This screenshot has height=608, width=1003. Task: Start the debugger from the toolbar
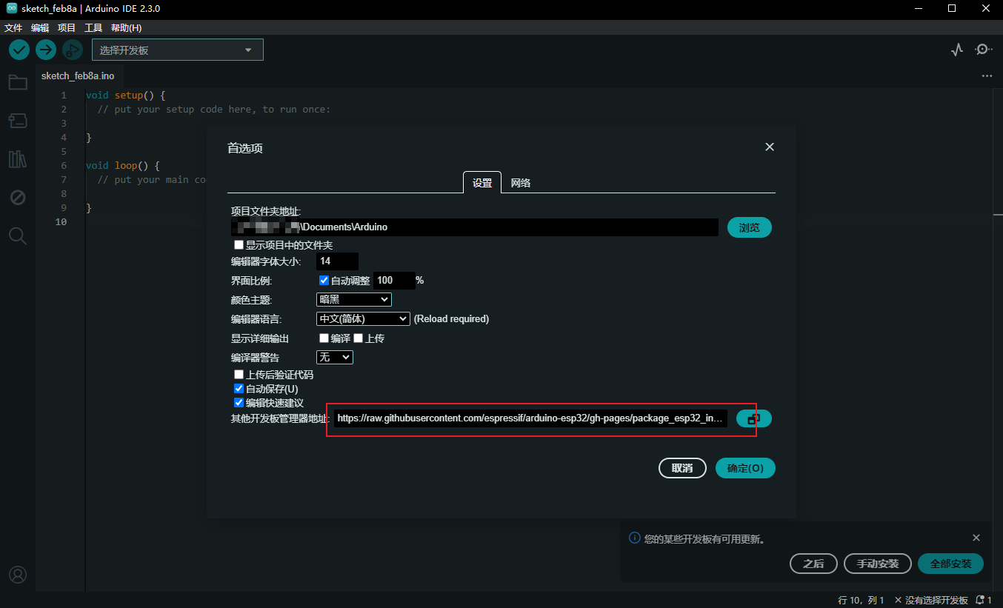[73, 50]
